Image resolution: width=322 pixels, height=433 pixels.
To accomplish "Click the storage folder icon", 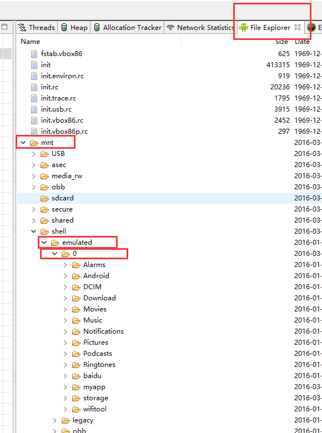I will click(76, 398).
